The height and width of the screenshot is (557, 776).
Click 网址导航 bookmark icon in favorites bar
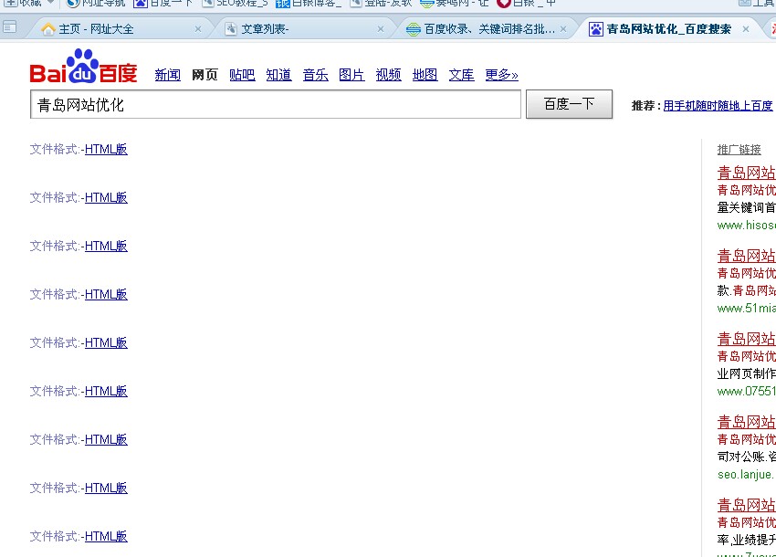coord(73,3)
